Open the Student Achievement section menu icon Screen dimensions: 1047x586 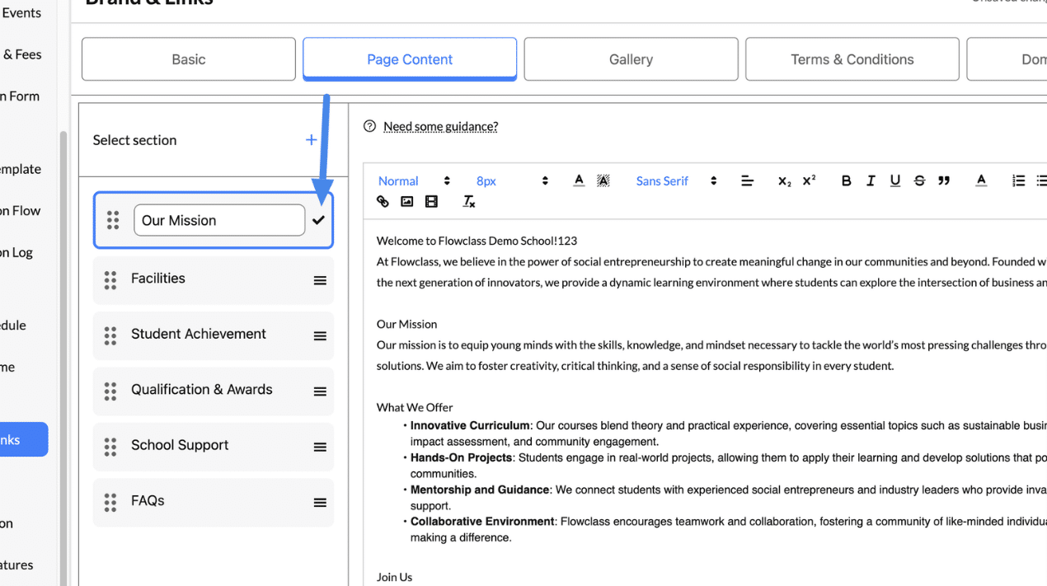coord(320,336)
